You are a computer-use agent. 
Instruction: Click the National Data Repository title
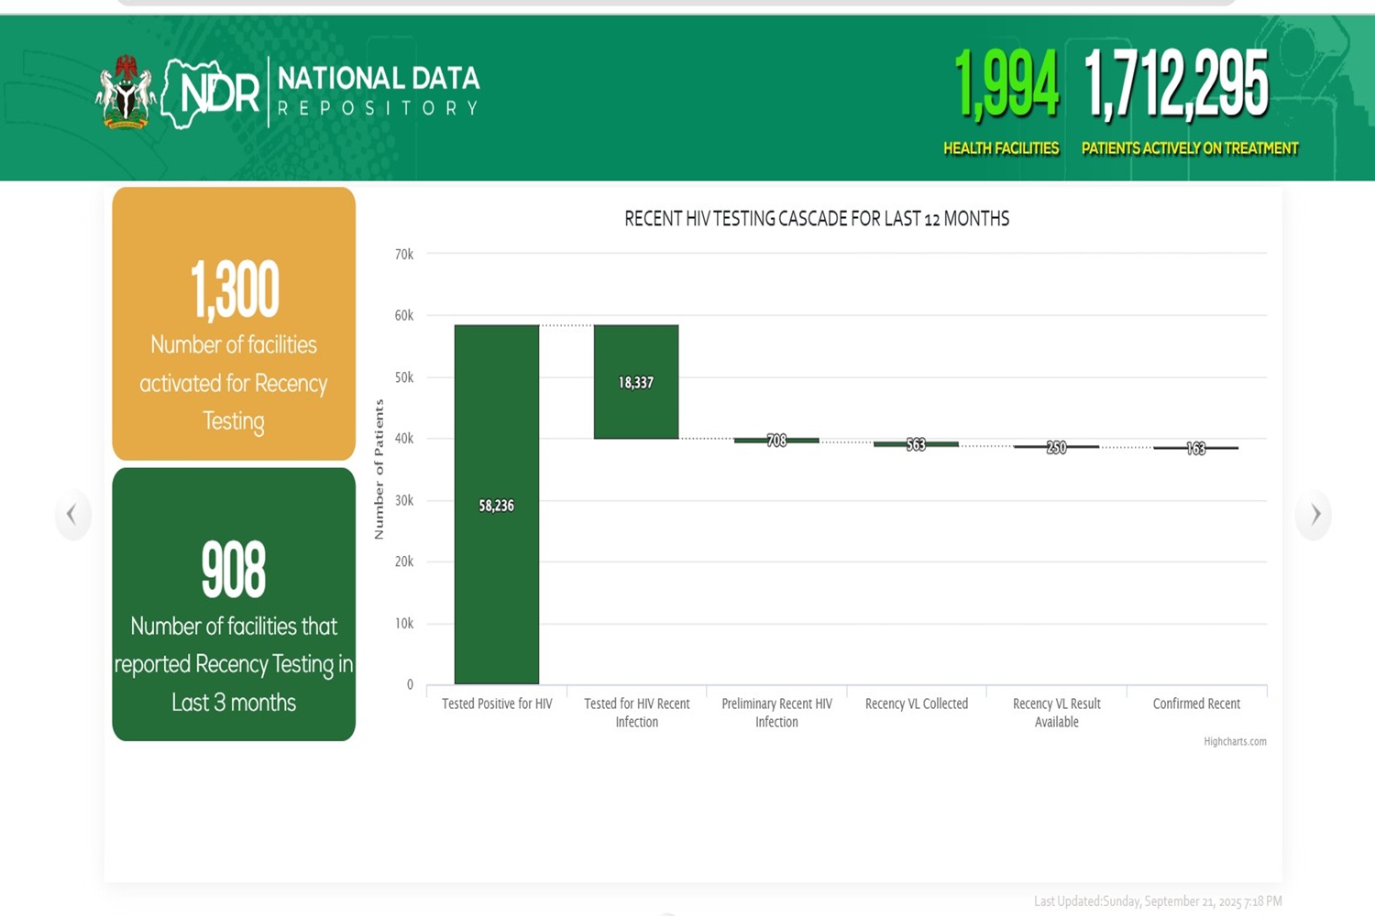pyautogui.click(x=378, y=92)
